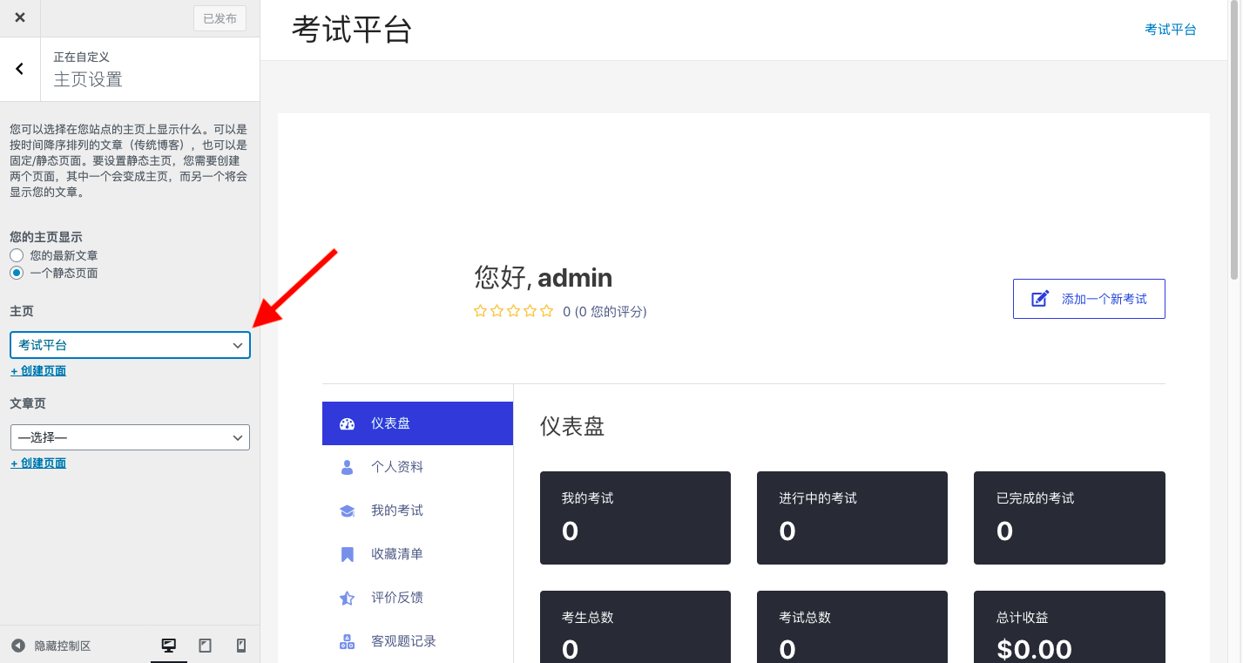Switch to tablet preview device icon

206,646
